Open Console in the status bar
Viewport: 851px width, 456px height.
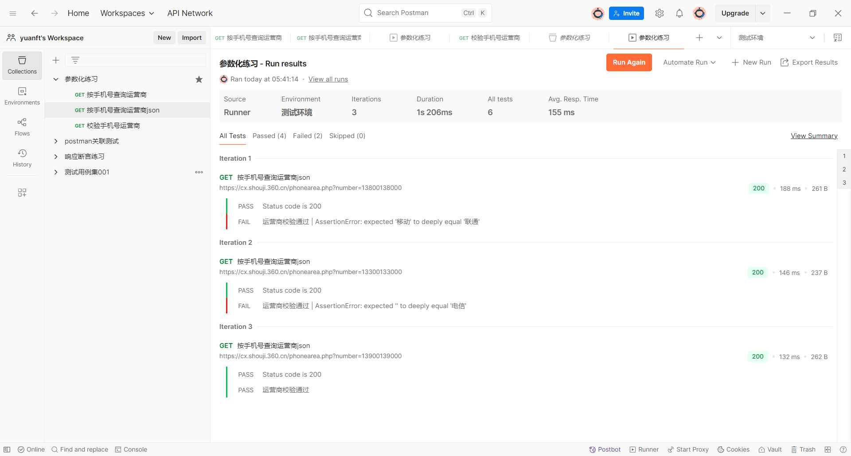tap(131, 449)
